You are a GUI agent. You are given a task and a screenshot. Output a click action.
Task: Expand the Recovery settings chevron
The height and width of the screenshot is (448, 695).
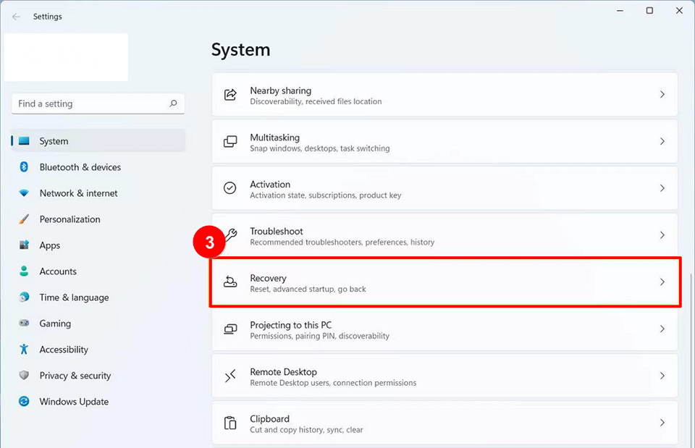point(662,282)
